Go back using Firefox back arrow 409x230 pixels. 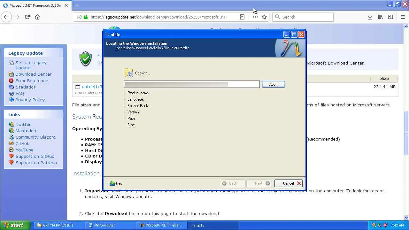click(x=6, y=17)
